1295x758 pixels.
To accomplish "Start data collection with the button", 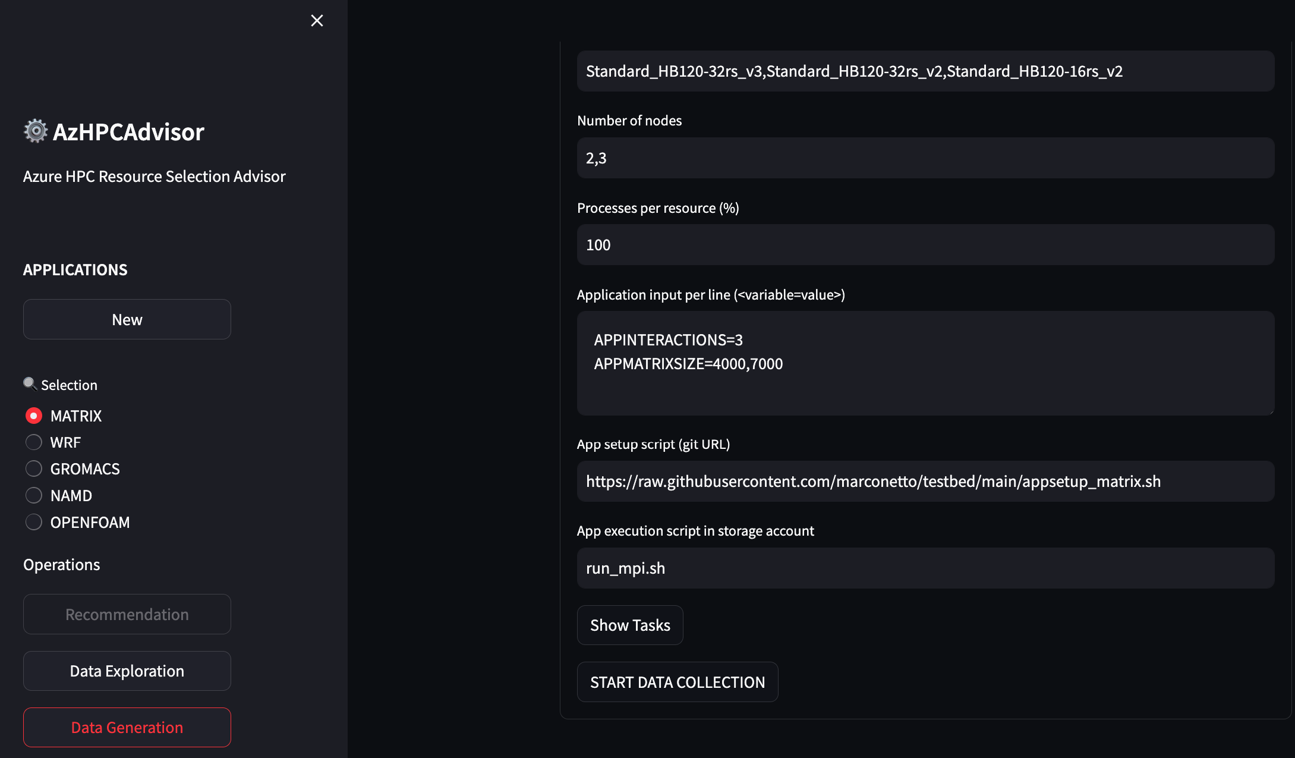I will click(x=678, y=682).
